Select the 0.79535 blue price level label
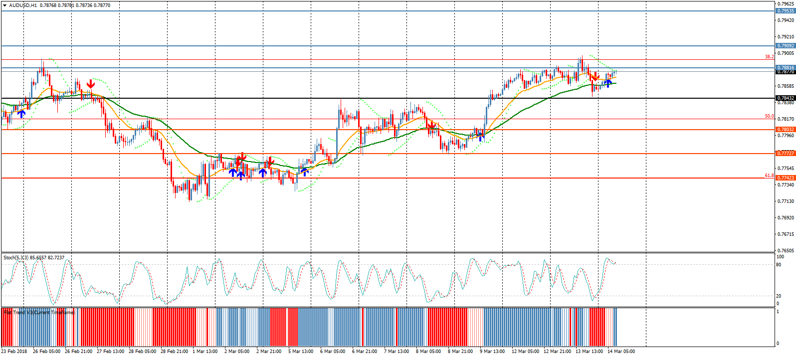Image resolution: width=796 pixels, height=357 pixels. [x=785, y=11]
